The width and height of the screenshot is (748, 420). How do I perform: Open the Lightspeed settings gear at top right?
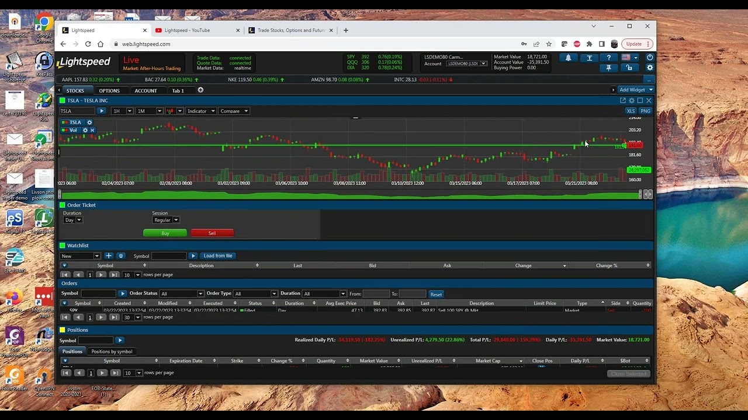point(649,68)
